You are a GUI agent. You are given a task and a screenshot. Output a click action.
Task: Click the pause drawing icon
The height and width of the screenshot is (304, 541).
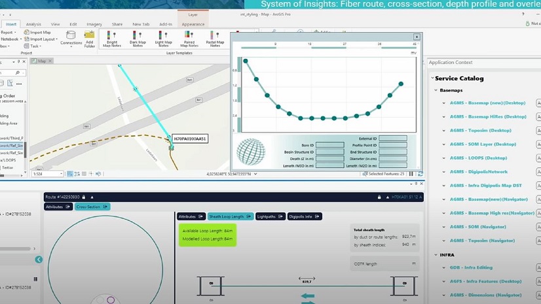(x=411, y=174)
